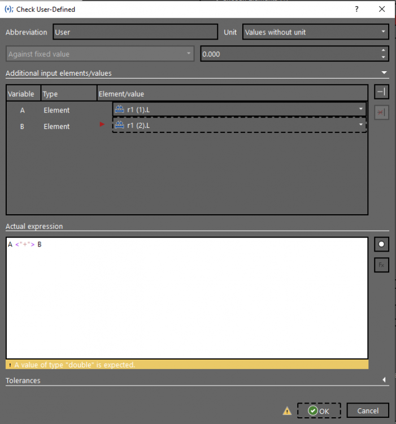Click inside the Actual expression editor
396x424 pixels.
pos(187,298)
